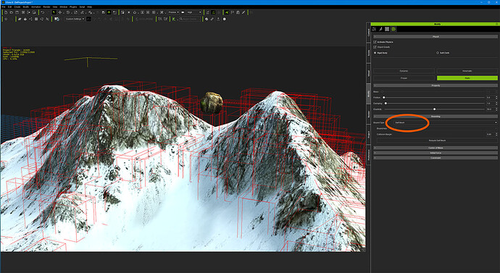Open the running-figure animation tab in Modify panel

380,29
